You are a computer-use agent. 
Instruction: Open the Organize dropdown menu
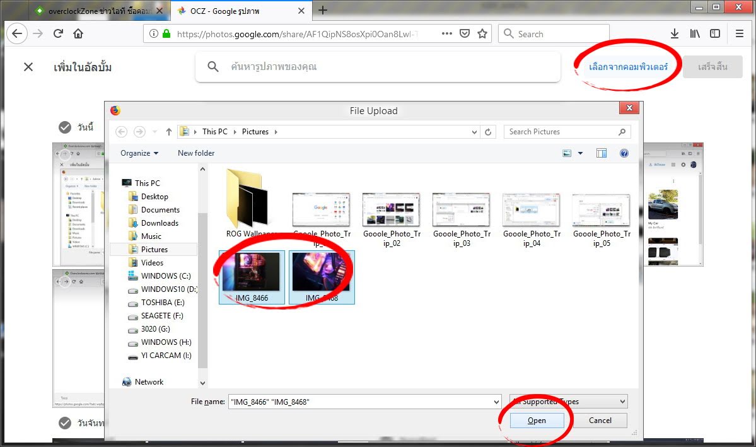click(139, 153)
